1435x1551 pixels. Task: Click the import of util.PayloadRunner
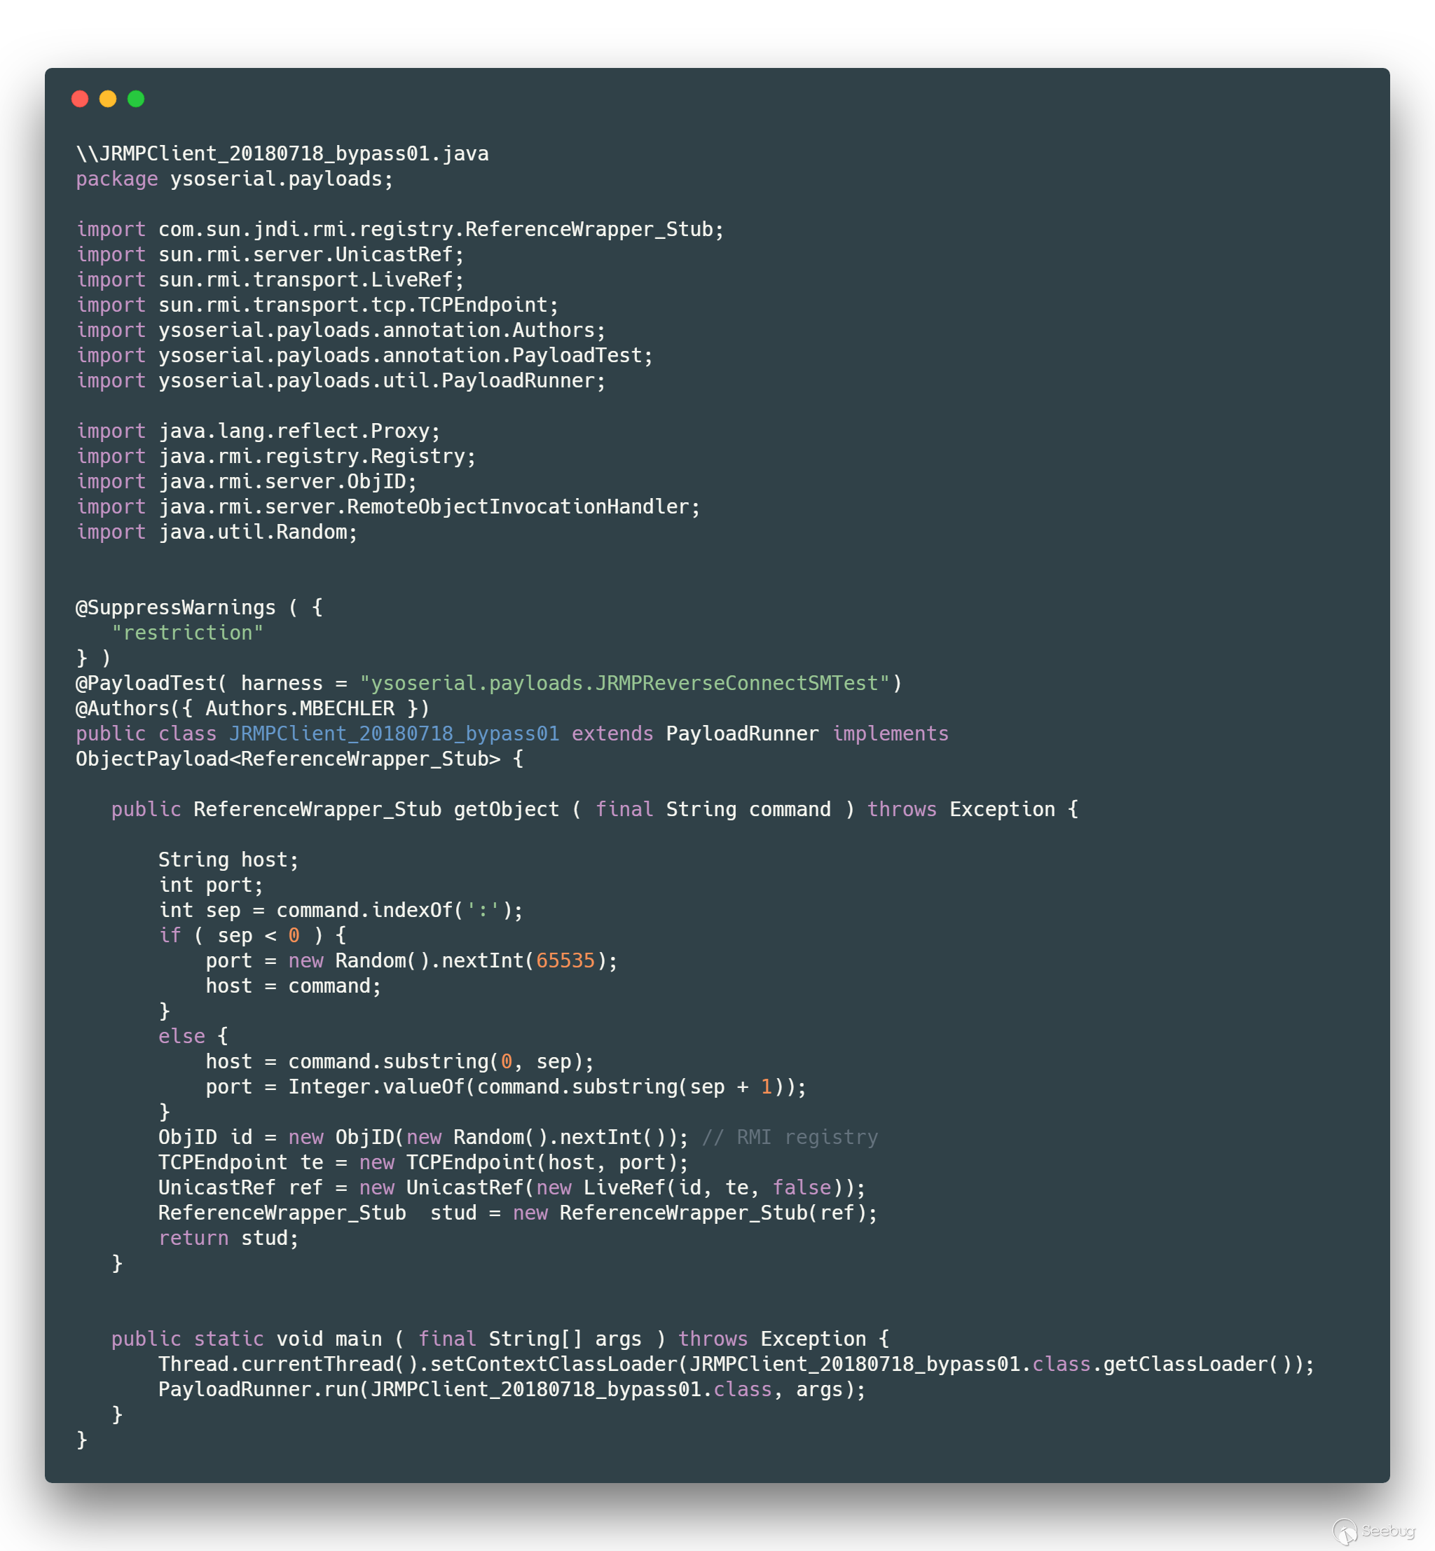point(341,381)
